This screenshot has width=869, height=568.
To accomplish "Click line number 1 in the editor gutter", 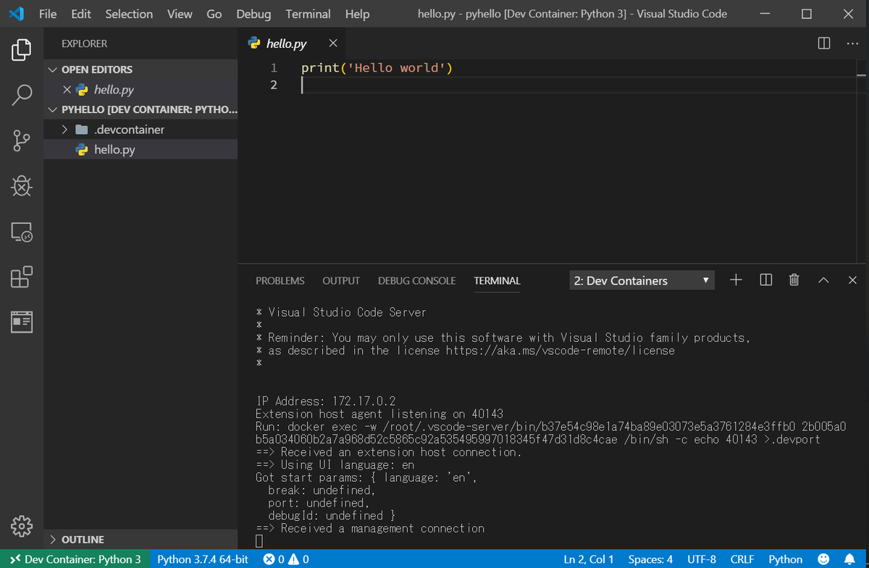I will coord(274,68).
